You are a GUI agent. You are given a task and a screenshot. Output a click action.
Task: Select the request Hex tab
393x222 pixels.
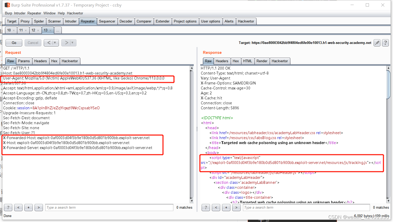[x=54, y=61]
